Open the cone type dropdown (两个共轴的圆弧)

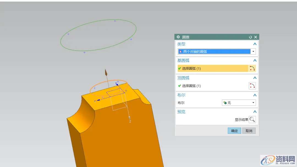pos(216,51)
